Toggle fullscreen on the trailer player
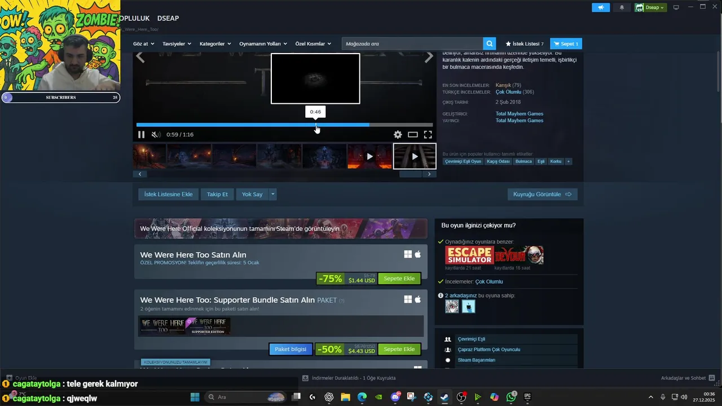The image size is (722, 406). (x=428, y=134)
